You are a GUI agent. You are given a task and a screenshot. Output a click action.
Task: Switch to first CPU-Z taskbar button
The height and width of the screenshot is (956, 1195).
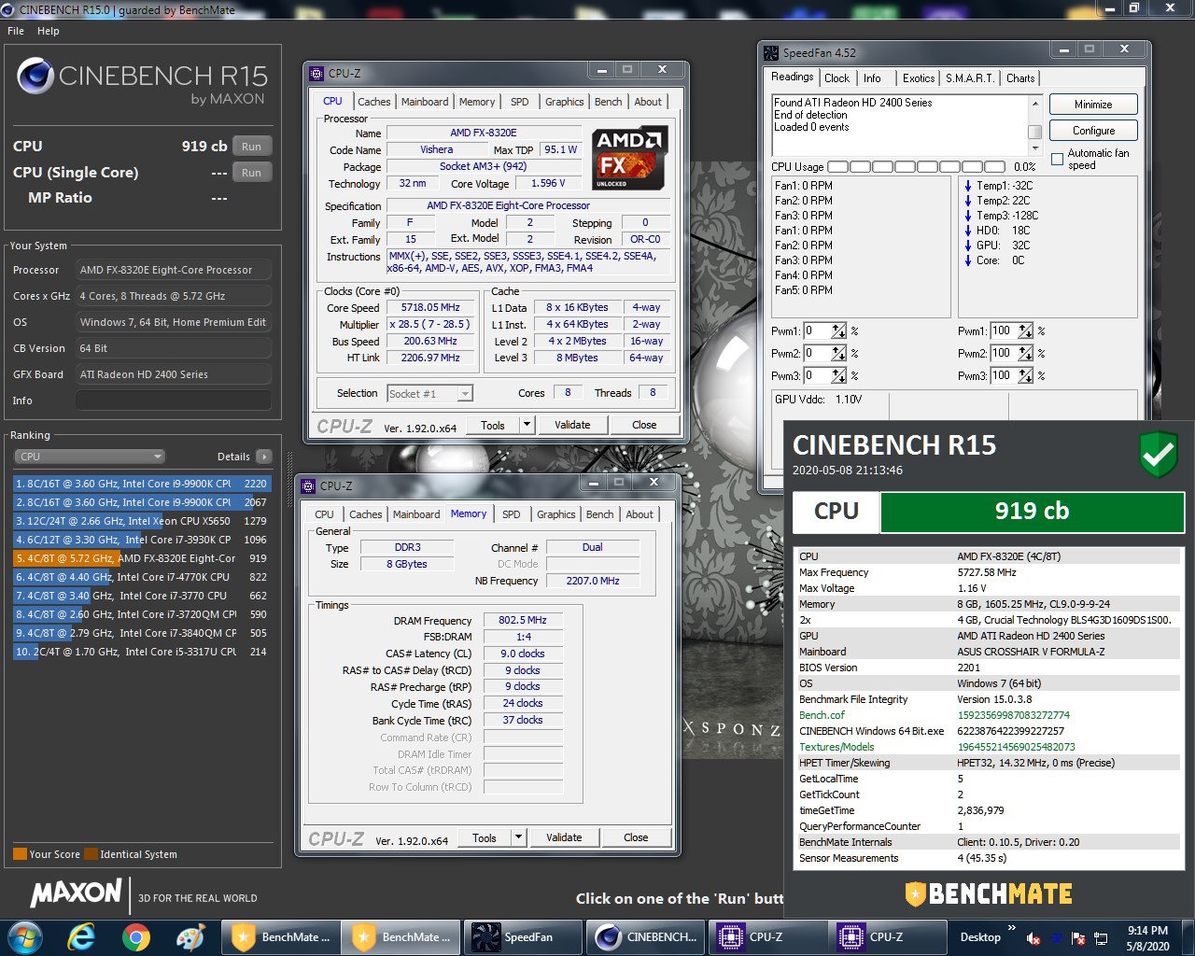tap(767, 936)
